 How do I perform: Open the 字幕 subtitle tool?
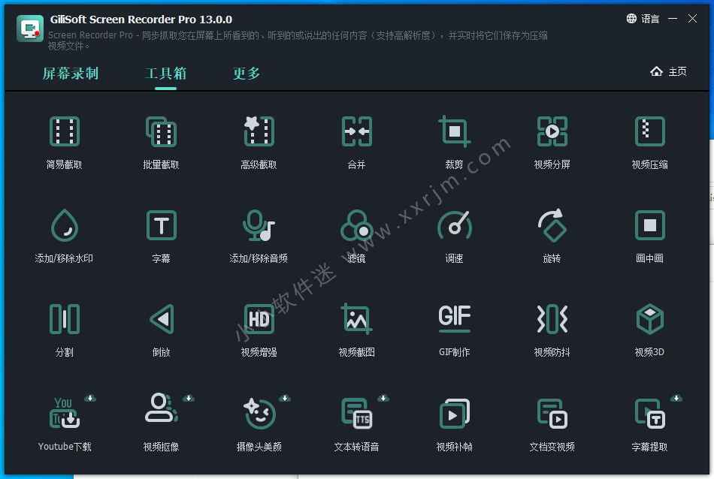click(x=161, y=236)
